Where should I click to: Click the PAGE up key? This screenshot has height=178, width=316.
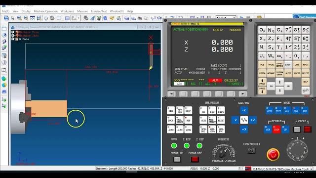pyautogui.click(x=262, y=82)
